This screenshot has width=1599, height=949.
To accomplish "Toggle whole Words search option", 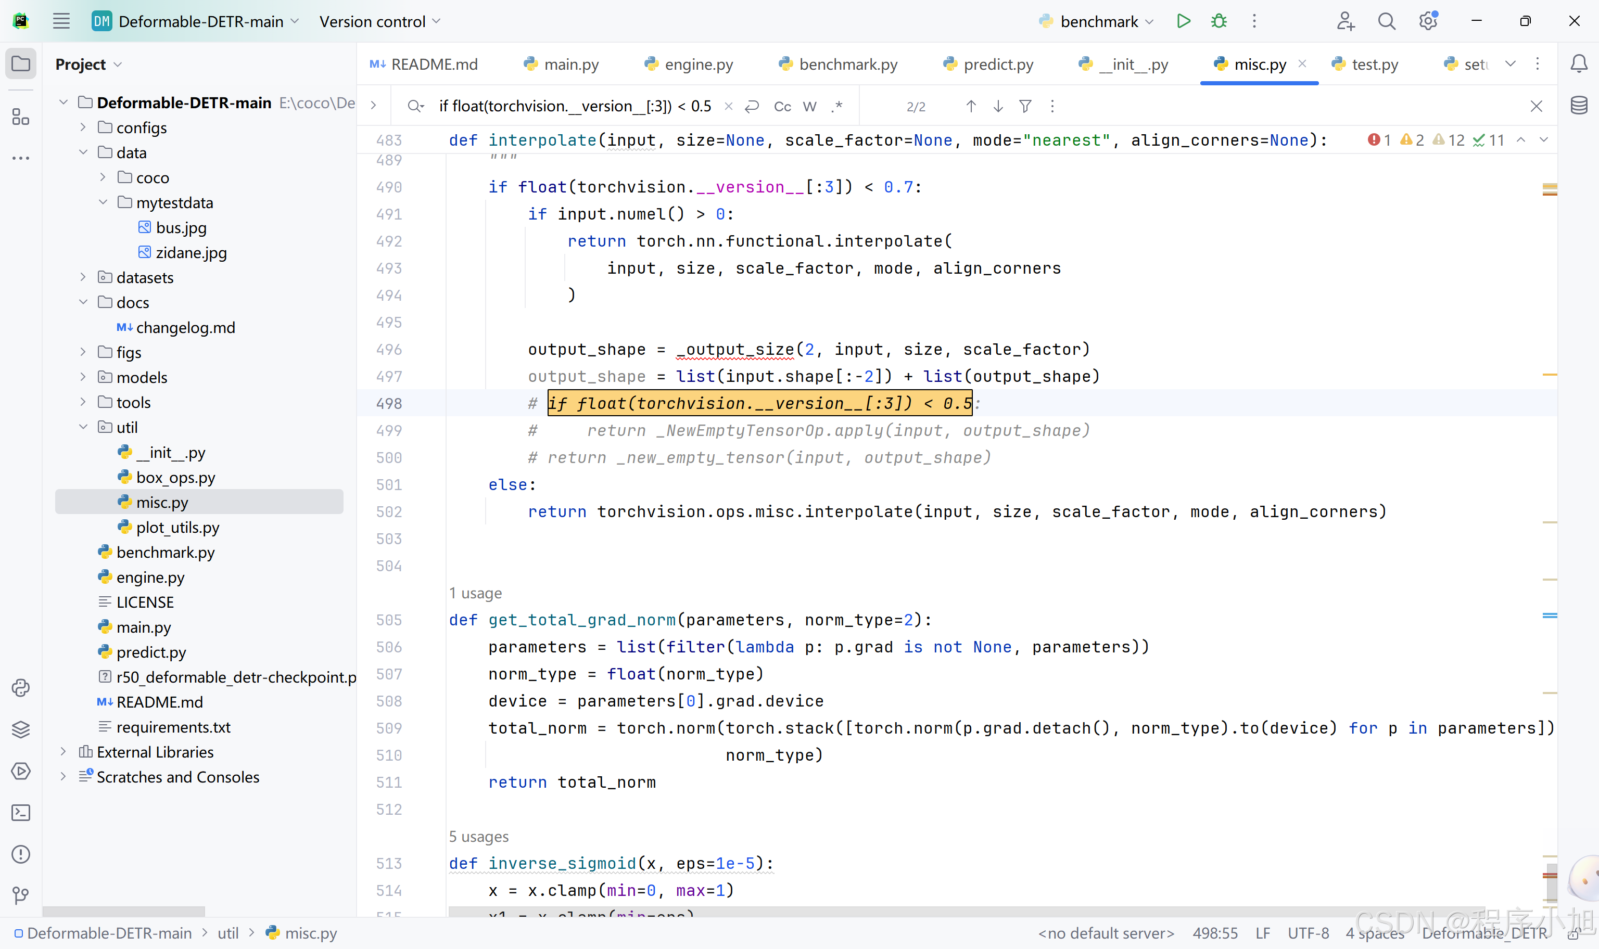I will click(810, 107).
